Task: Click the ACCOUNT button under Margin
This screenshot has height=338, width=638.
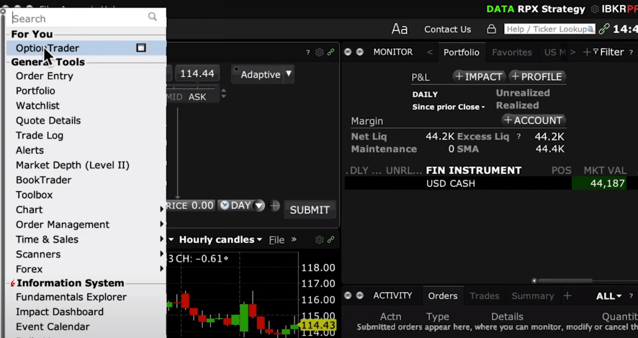Action: click(x=534, y=120)
